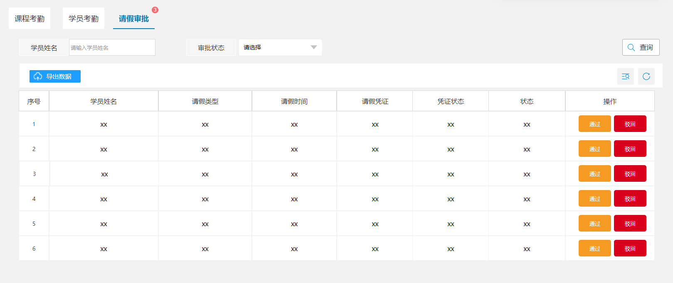Reject row 1 with the 驳回 button
Screen dimensions: 673x283
(x=630, y=124)
